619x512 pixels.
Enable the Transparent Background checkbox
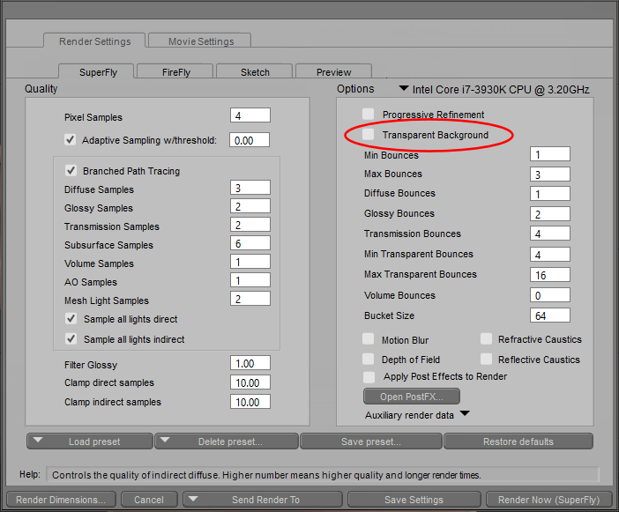click(x=369, y=135)
